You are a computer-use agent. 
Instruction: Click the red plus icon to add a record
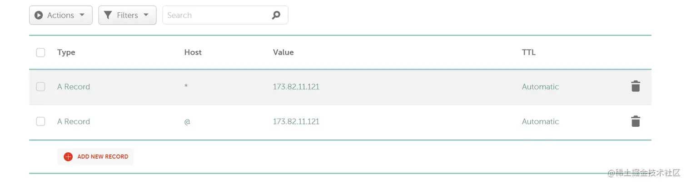pyautogui.click(x=68, y=157)
